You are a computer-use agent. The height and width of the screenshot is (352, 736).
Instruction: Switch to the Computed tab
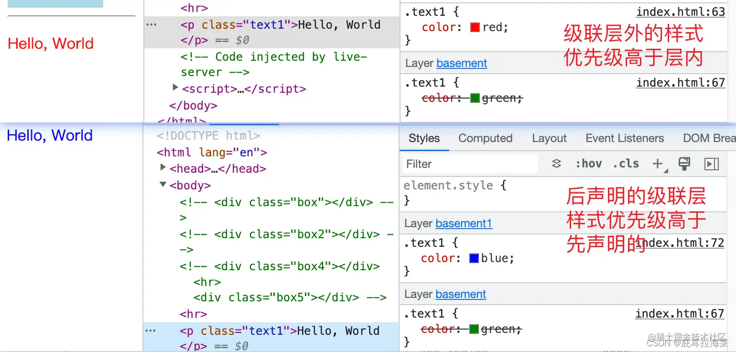coord(485,138)
